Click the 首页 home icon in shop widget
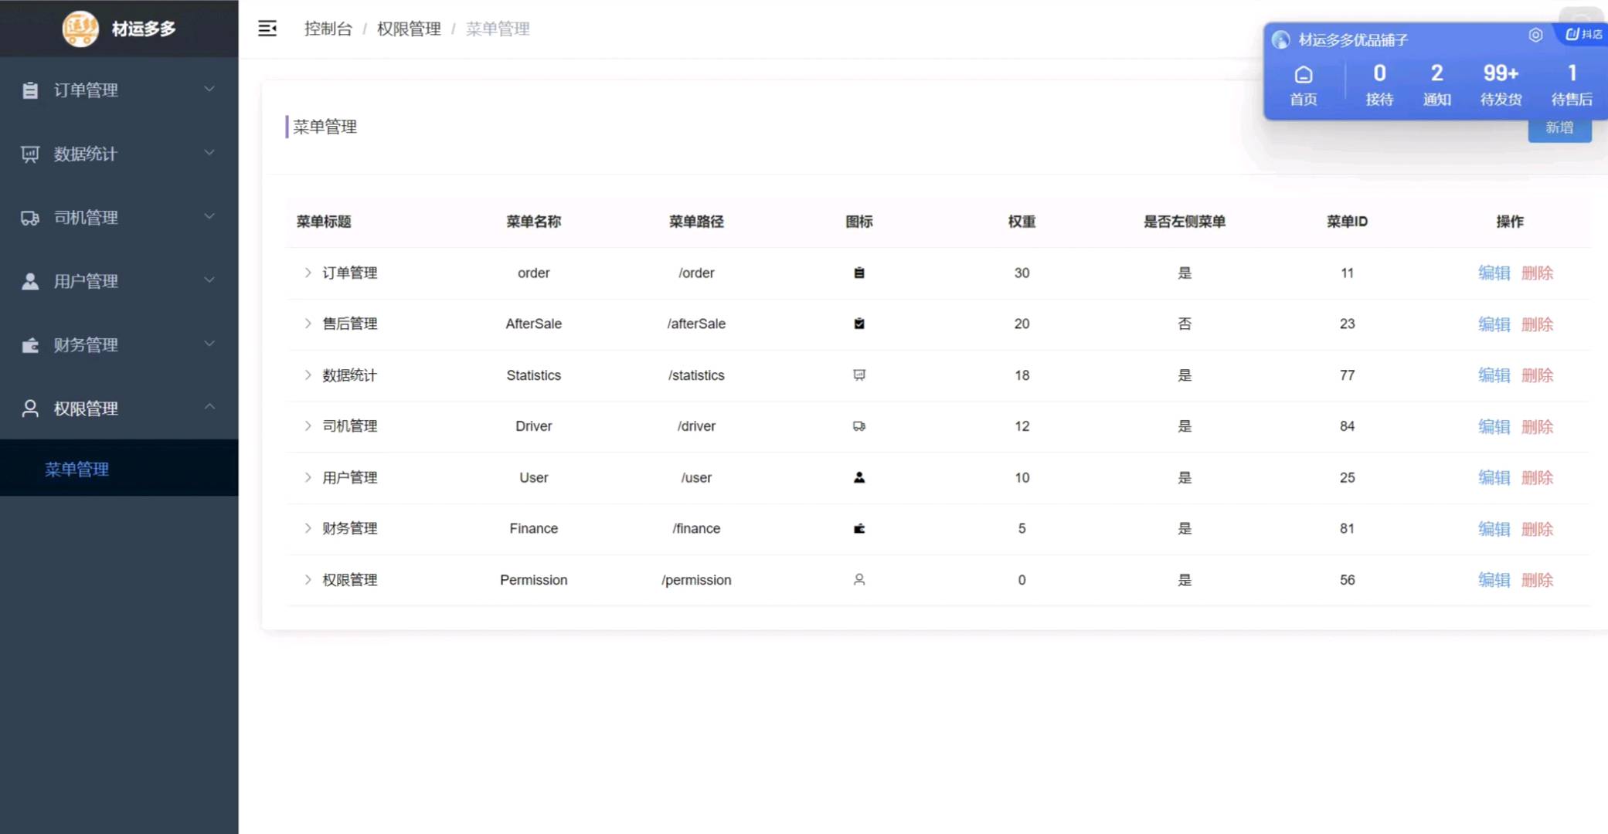 1304,76
